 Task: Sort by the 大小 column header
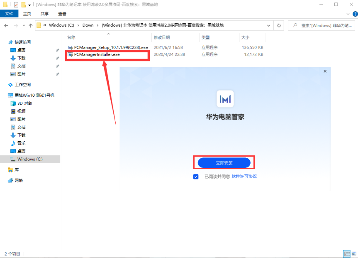245,37
